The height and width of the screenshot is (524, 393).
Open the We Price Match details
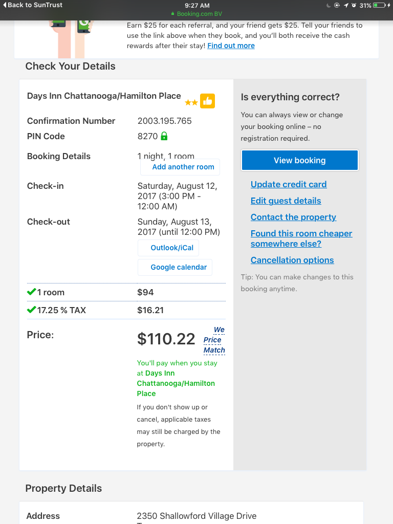pyautogui.click(x=214, y=340)
